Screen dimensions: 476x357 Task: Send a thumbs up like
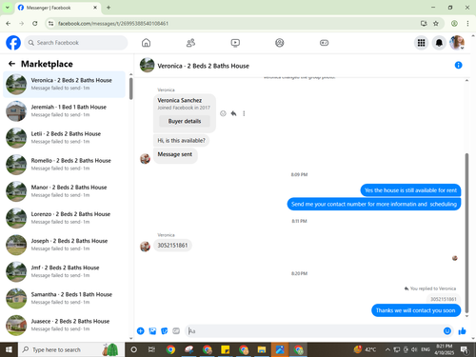pyautogui.click(x=462, y=331)
